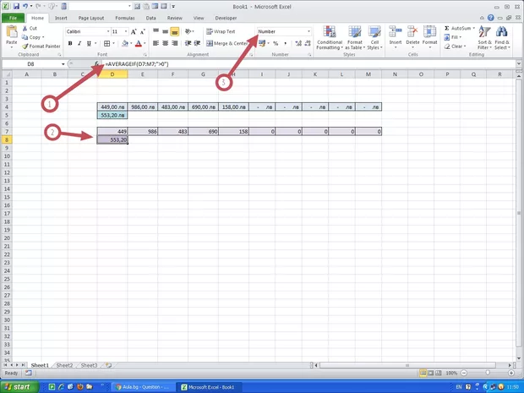Screen dimensions: 524x393
Task: Click the Name Box showing D8
Action: pos(30,64)
